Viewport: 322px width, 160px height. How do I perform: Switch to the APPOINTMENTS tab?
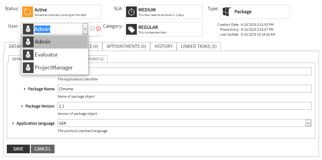(x=126, y=46)
